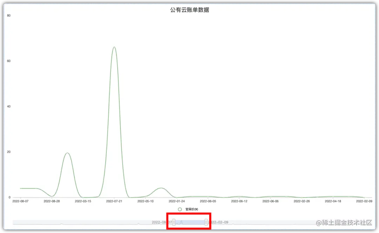379x233 pixels.
Task: Click the chart title 公有云账单数据
Action: 189,10
